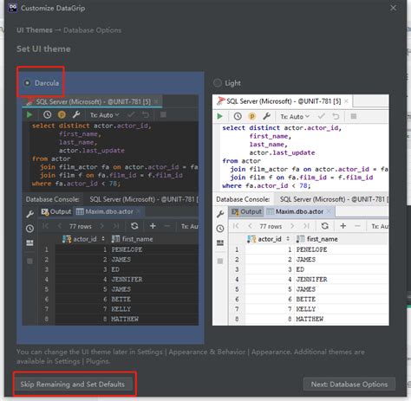Click the Darcula preview thumbnail image
Screen dimensions: 411x401
(x=110, y=210)
